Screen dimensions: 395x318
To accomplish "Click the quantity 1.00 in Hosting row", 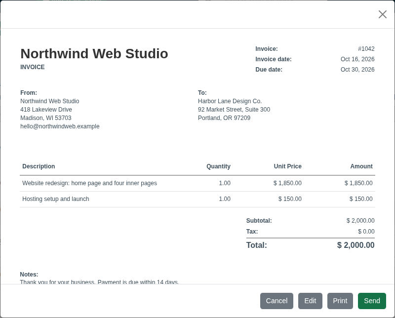I will click(x=225, y=199).
